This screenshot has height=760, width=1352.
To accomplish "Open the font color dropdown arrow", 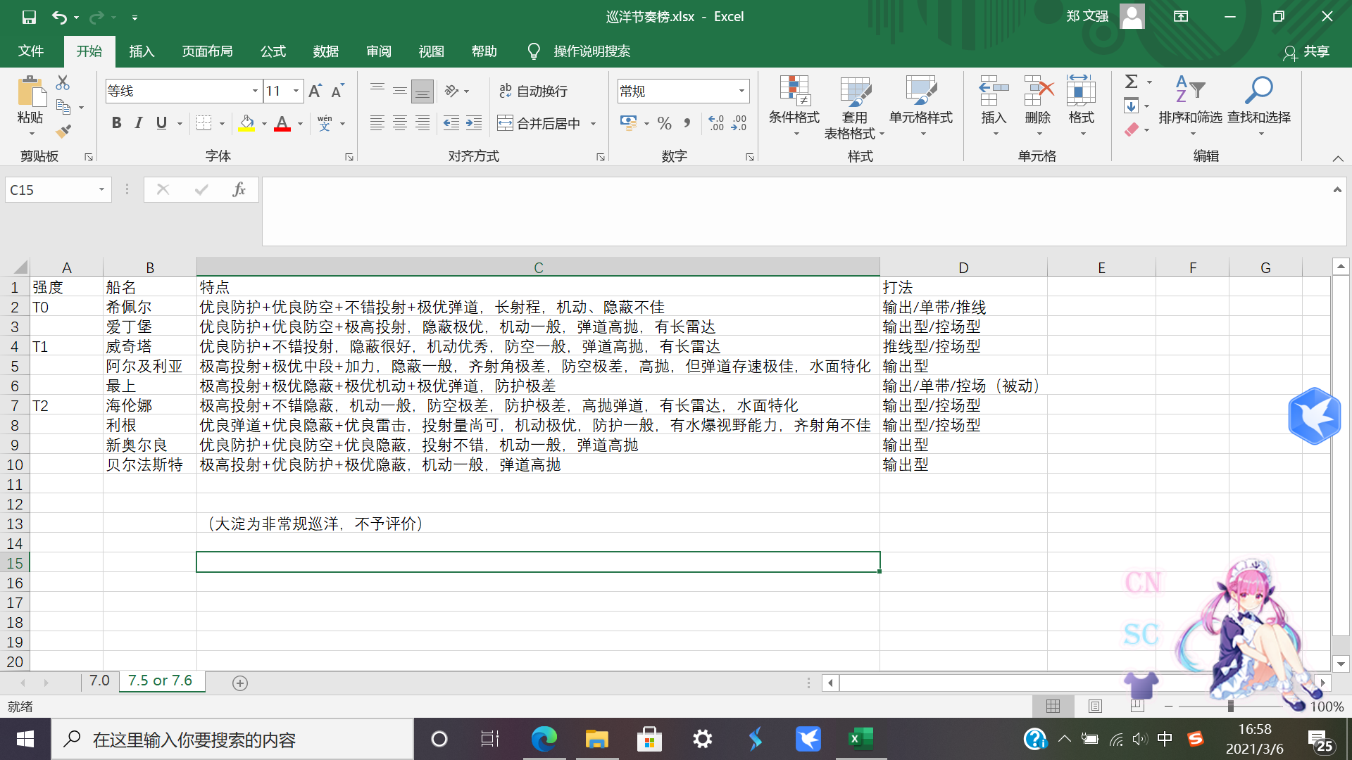I will (300, 123).
